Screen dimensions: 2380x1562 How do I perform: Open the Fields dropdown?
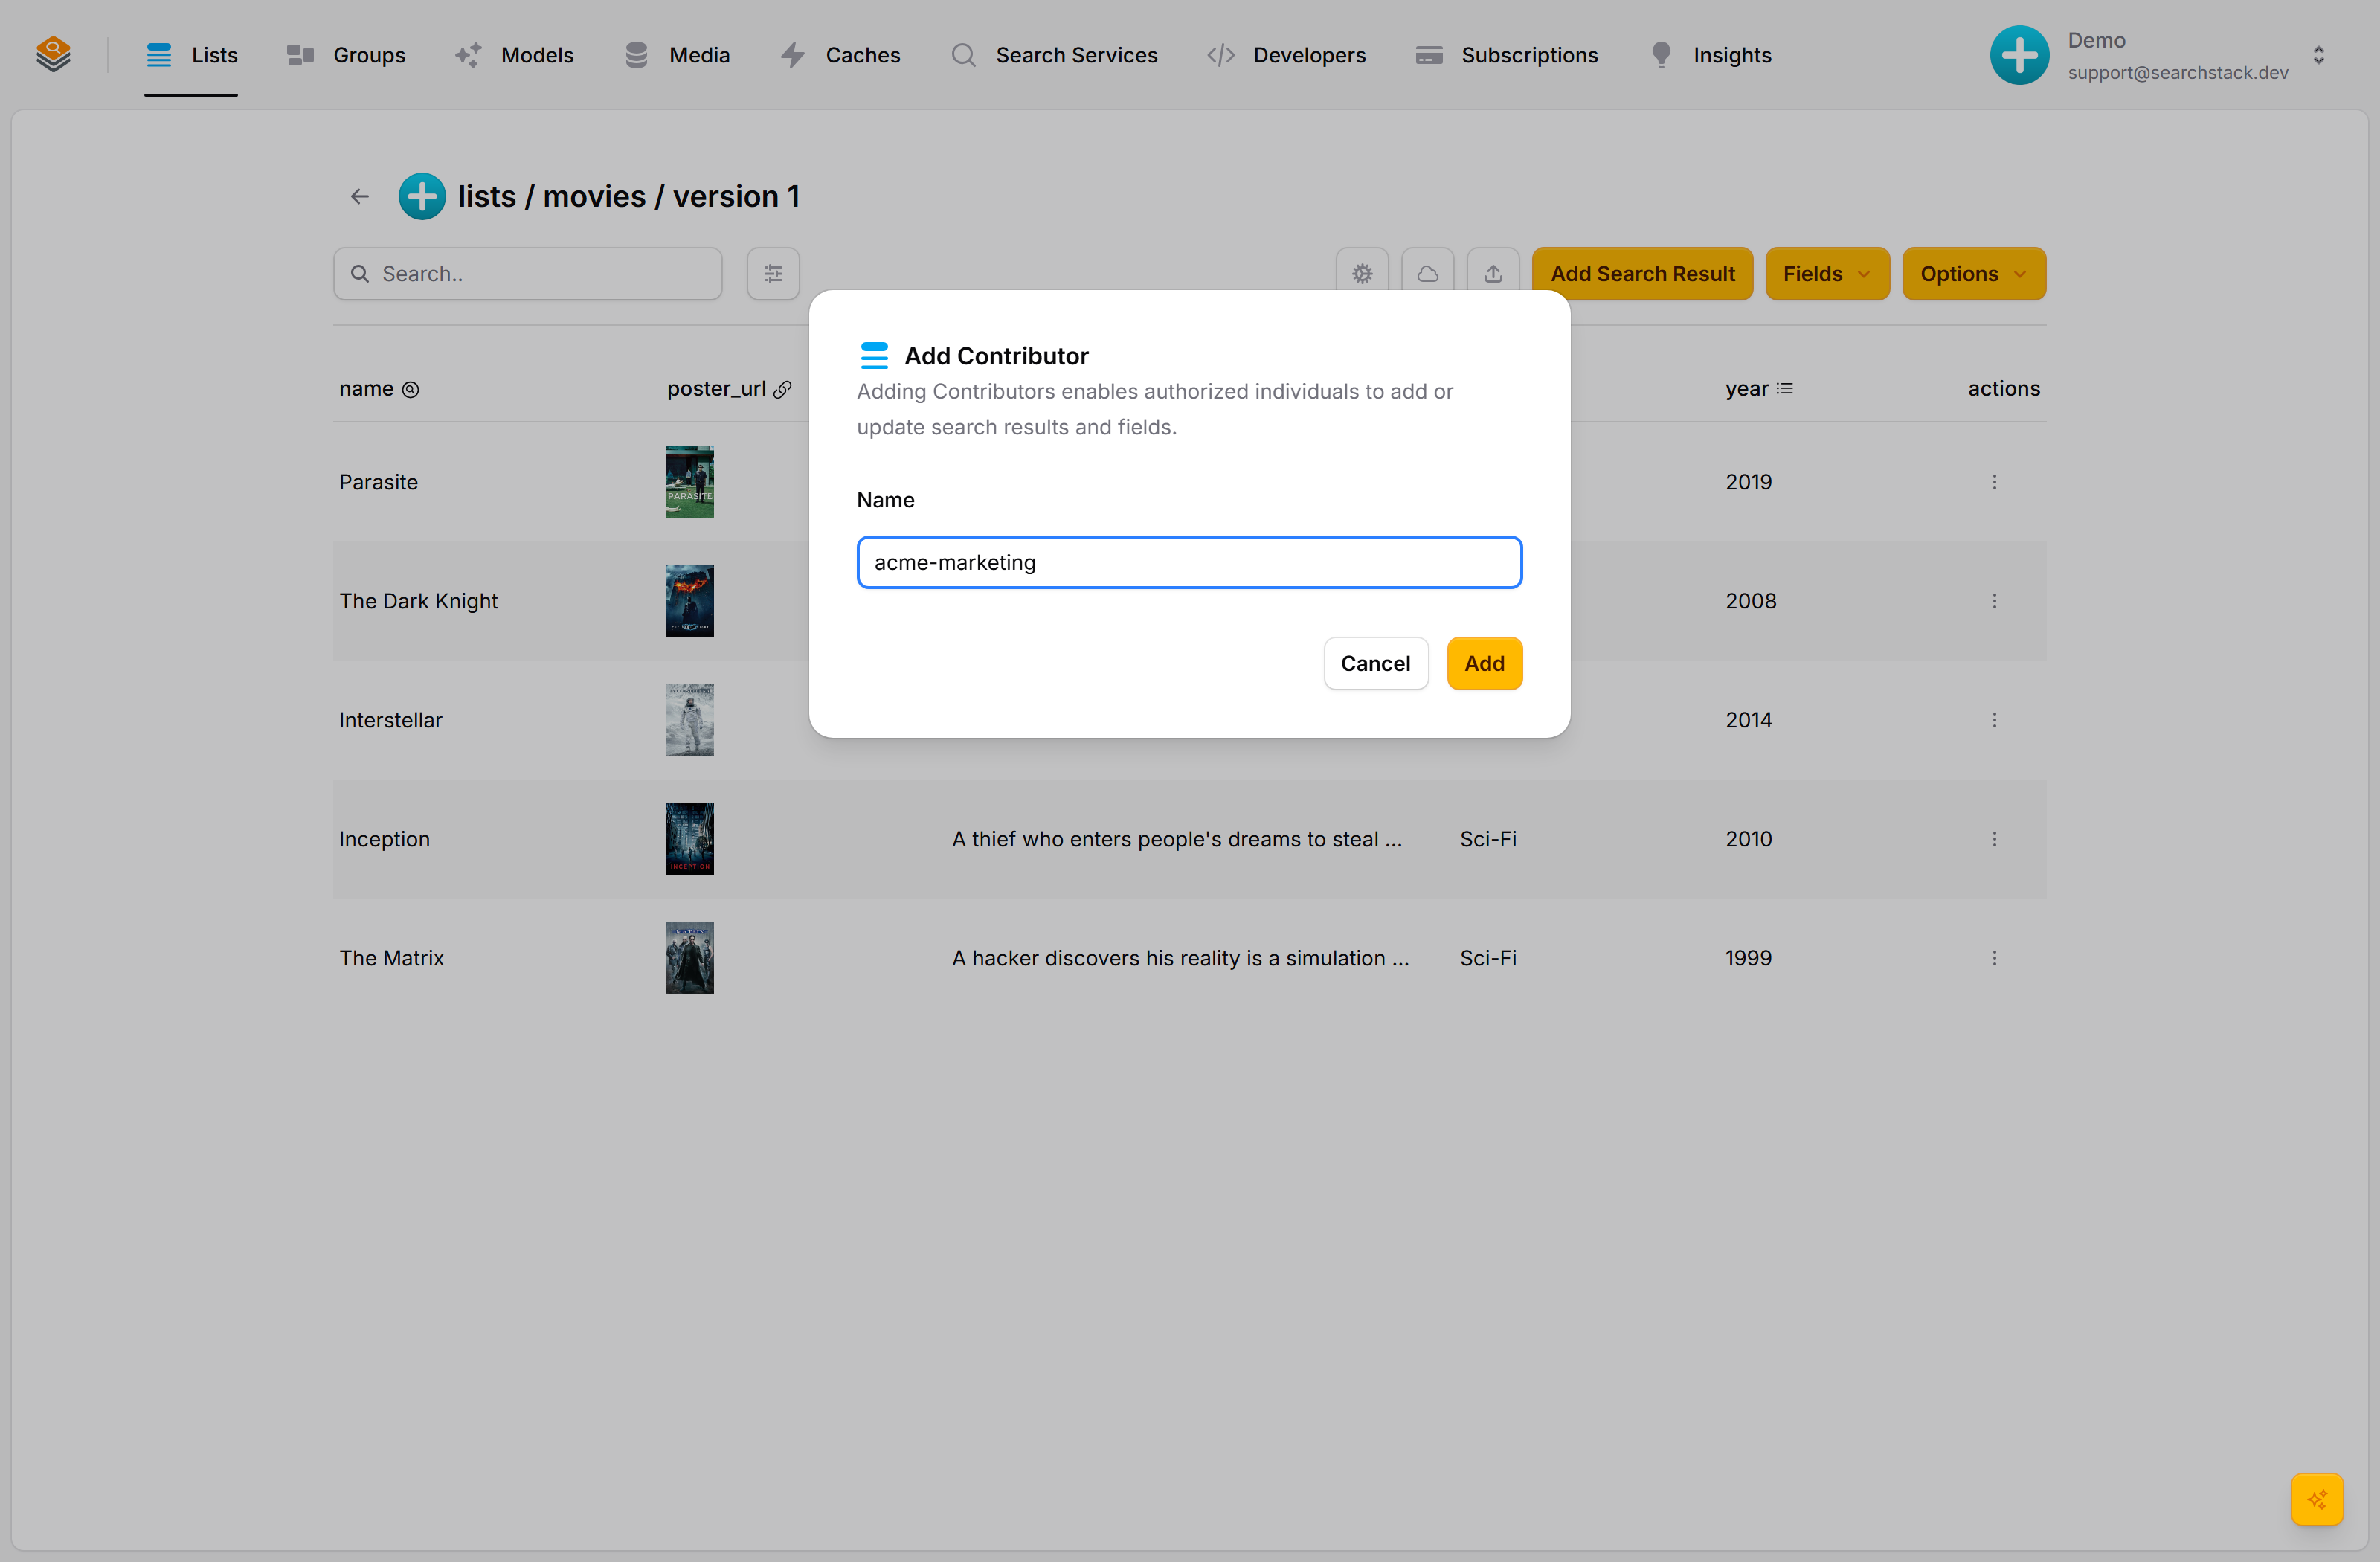click(x=1827, y=274)
